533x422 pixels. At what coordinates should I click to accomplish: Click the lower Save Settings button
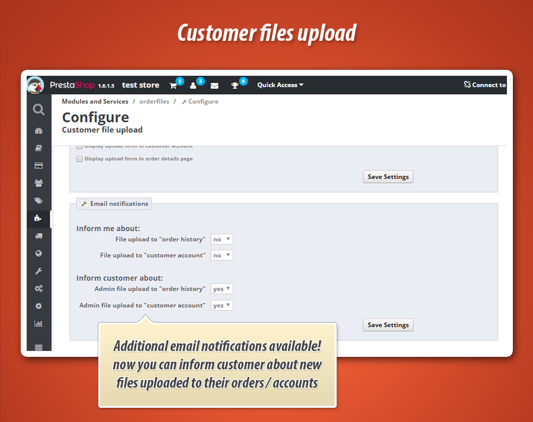(388, 324)
